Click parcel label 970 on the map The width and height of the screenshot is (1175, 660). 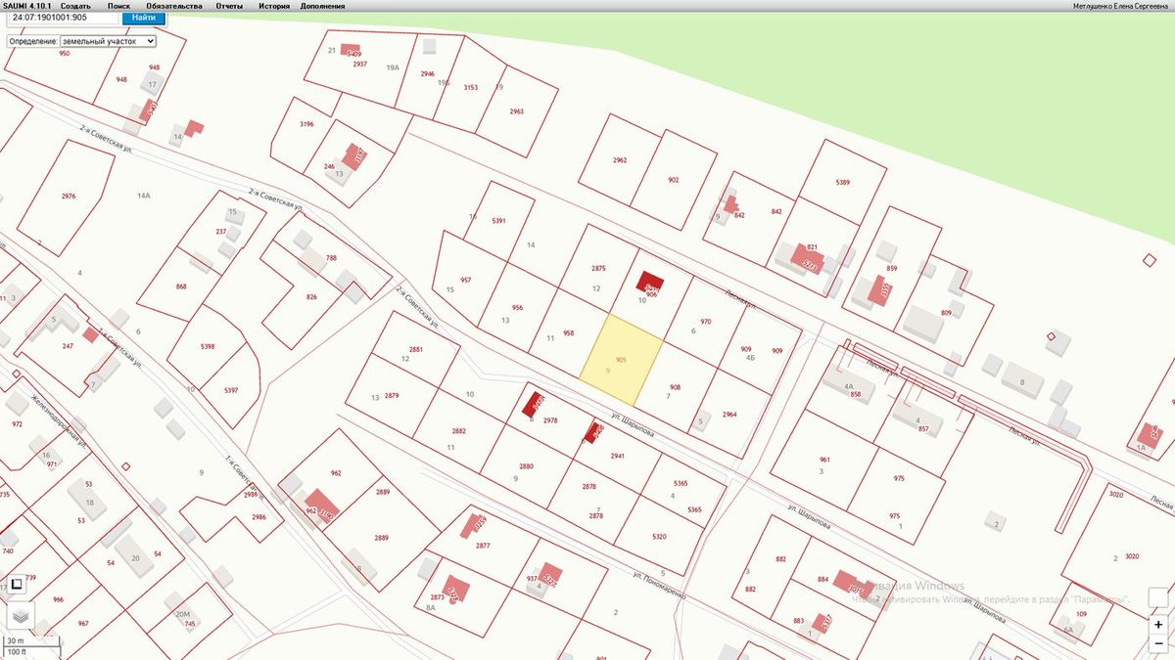[705, 322]
